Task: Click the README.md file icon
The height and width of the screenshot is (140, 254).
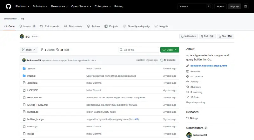Action: pos(24,97)
